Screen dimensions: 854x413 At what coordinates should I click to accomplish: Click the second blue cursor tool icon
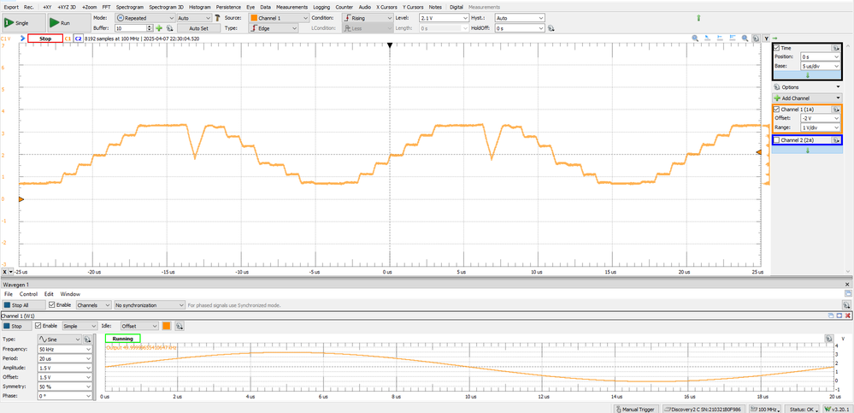(720, 38)
